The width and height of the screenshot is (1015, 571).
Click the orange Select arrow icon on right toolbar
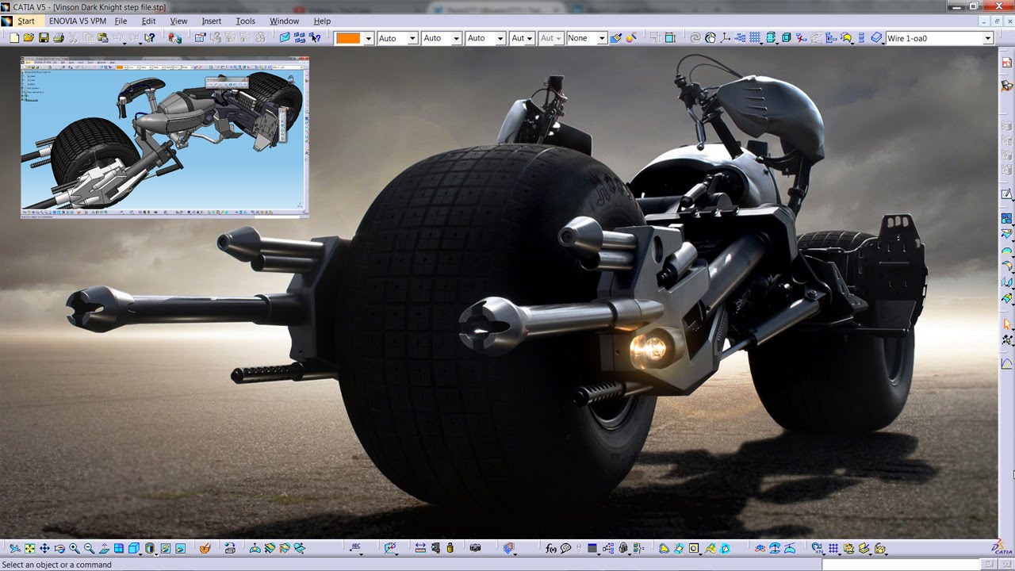click(1008, 324)
